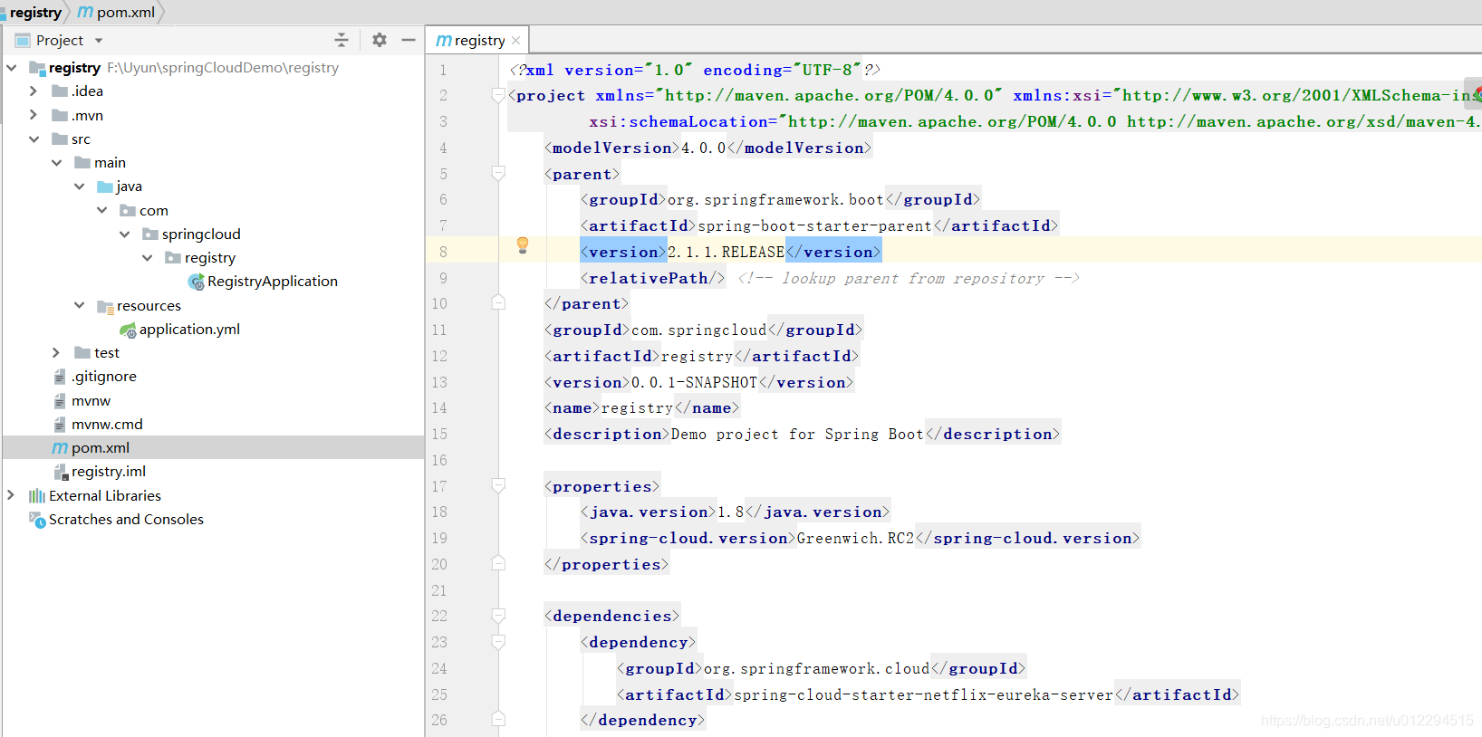Click Greenwich.RC2 spring-cloud version value
Viewport: 1482px width, 737px height.
(855, 538)
